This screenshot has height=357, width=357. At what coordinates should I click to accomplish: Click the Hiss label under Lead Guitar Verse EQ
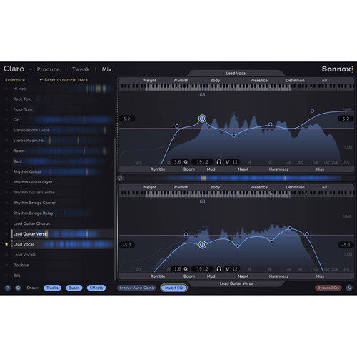(320, 276)
